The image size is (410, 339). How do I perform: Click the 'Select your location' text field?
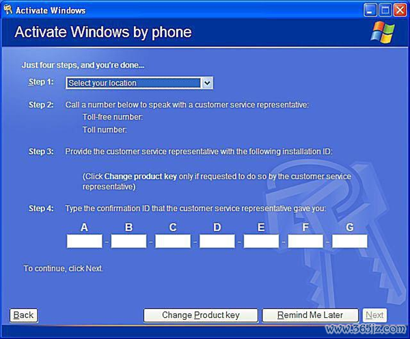pos(133,83)
